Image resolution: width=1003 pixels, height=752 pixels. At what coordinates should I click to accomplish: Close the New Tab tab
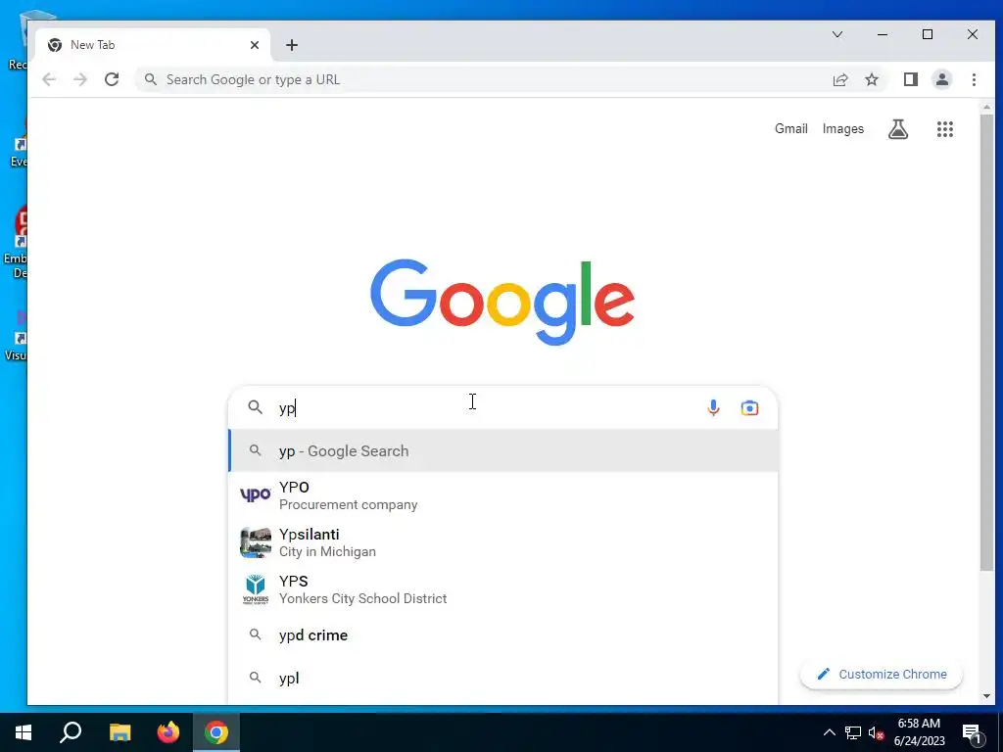pyautogui.click(x=255, y=45)
